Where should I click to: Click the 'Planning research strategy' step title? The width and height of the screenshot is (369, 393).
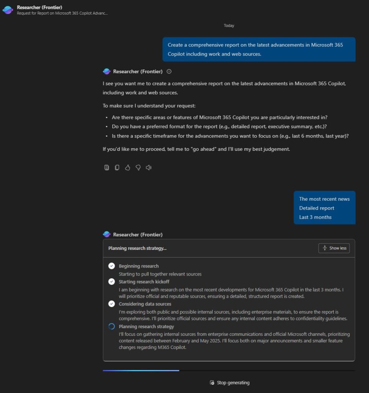146,326
